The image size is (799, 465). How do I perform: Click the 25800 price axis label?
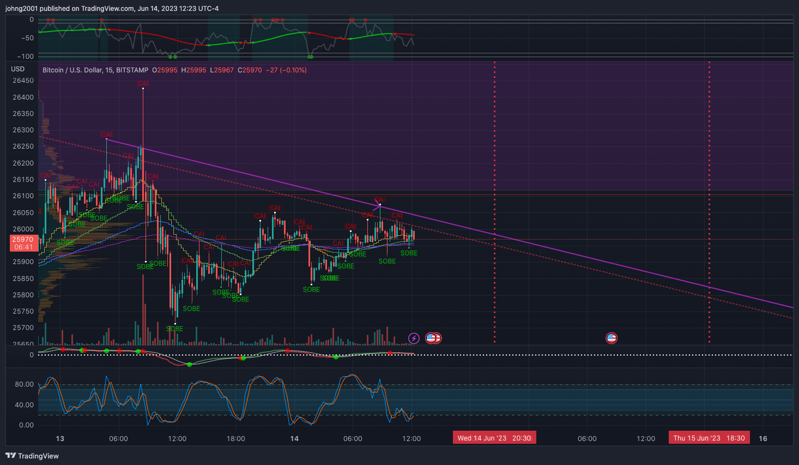point(23,295)
